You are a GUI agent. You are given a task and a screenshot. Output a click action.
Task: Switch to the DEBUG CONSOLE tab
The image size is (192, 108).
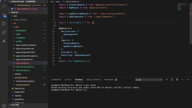click(94, 80)
